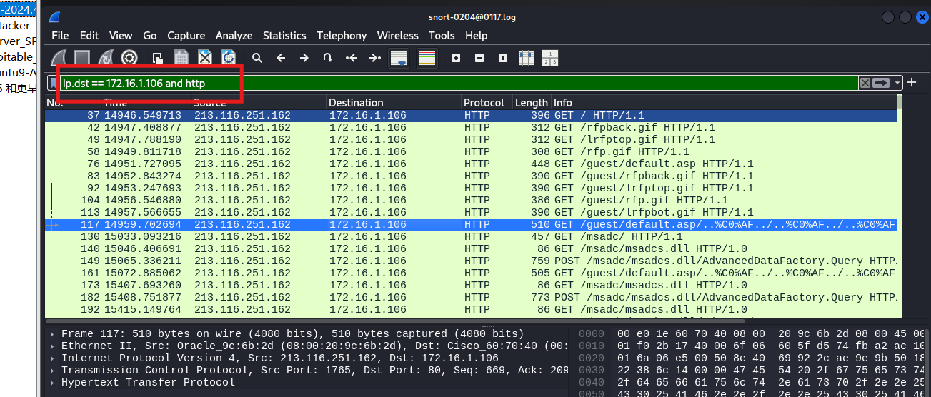The image size is (931, 397).
Task: Open a capture file from the toolbar
Action: tap(158, 58)
